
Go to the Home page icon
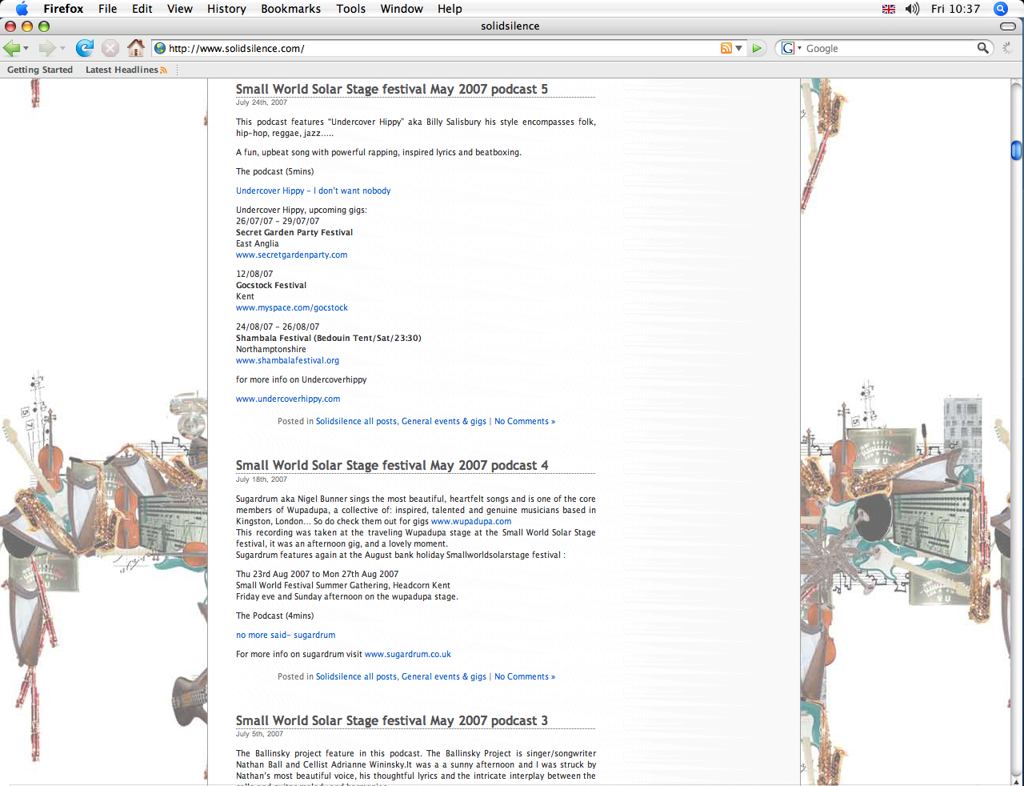coord(136,48)
